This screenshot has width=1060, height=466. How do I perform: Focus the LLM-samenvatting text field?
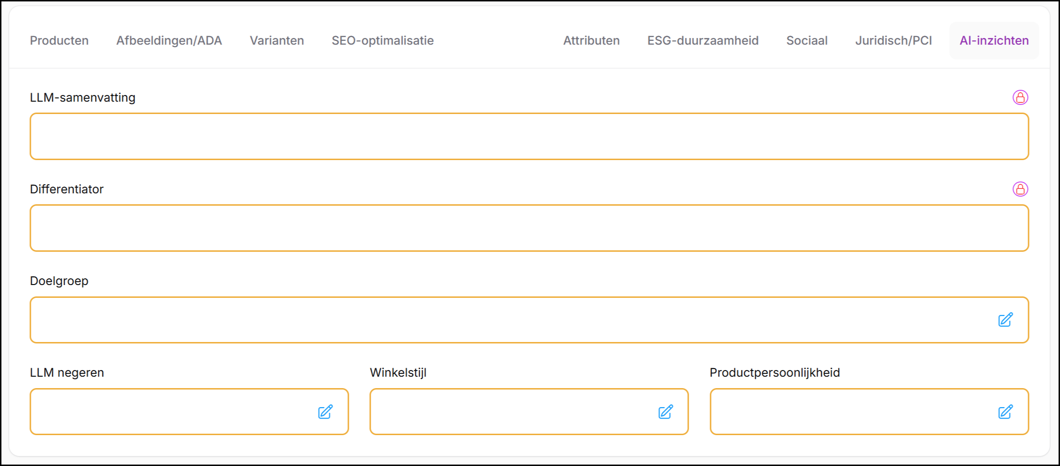523,136
